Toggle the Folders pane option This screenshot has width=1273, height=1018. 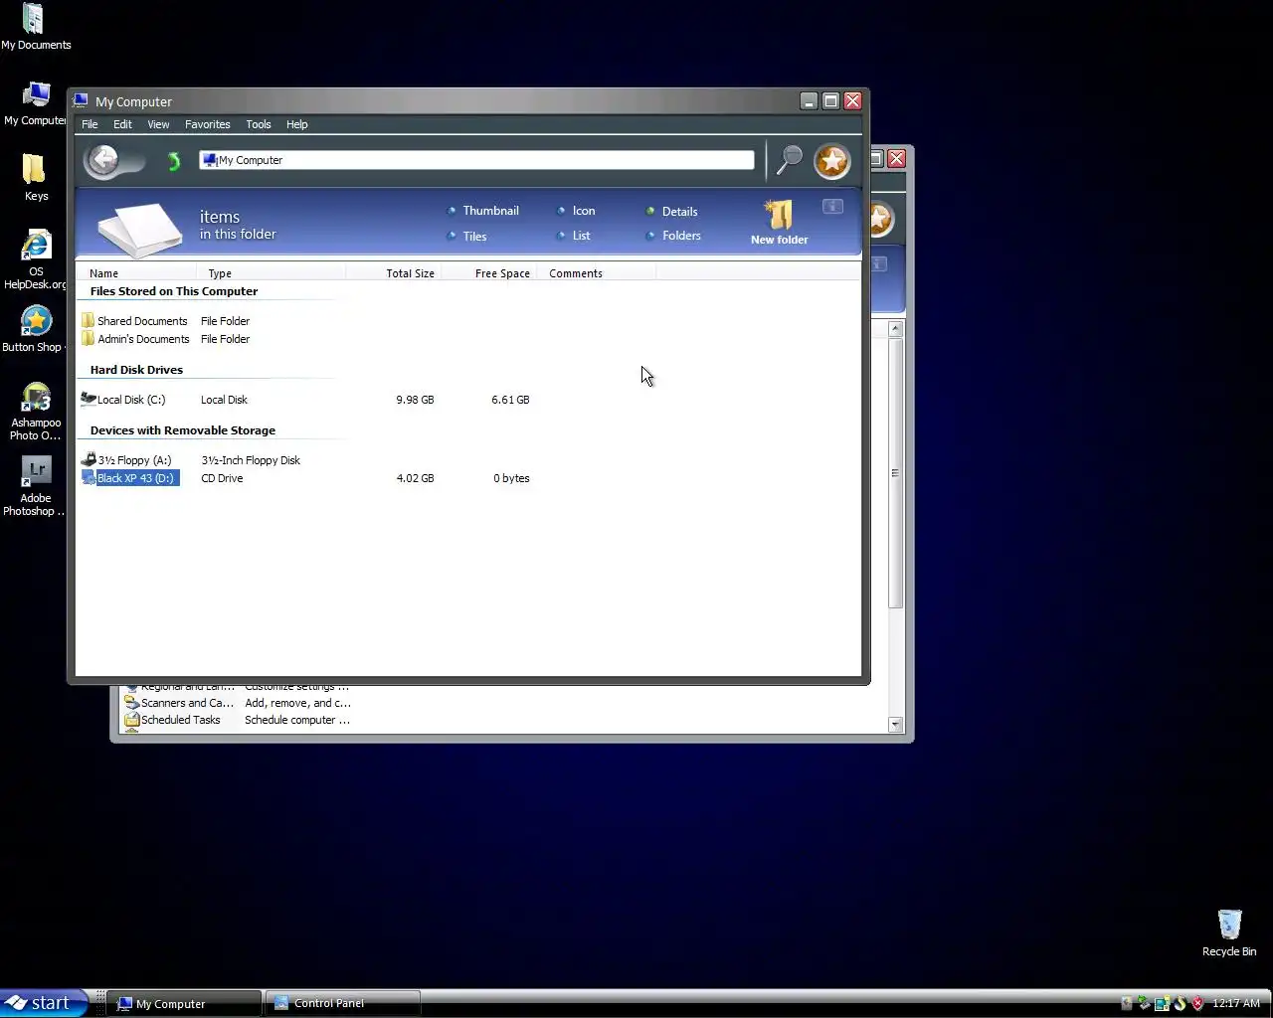click(674, 236)
